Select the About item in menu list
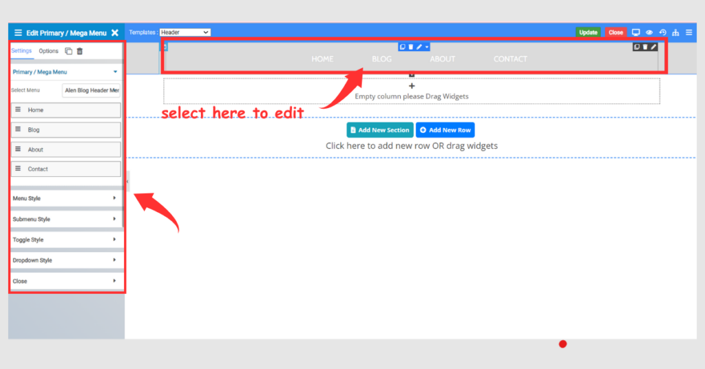The height and width of the screenshot is (369, 705). coord(66,149)
